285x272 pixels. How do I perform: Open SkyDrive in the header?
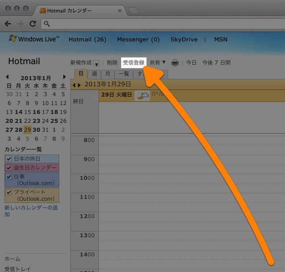[x=184, y=40]
